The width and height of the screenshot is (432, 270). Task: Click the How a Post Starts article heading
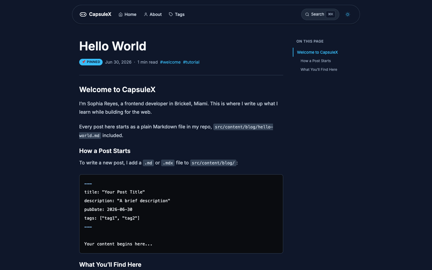[x=105, y=151]
